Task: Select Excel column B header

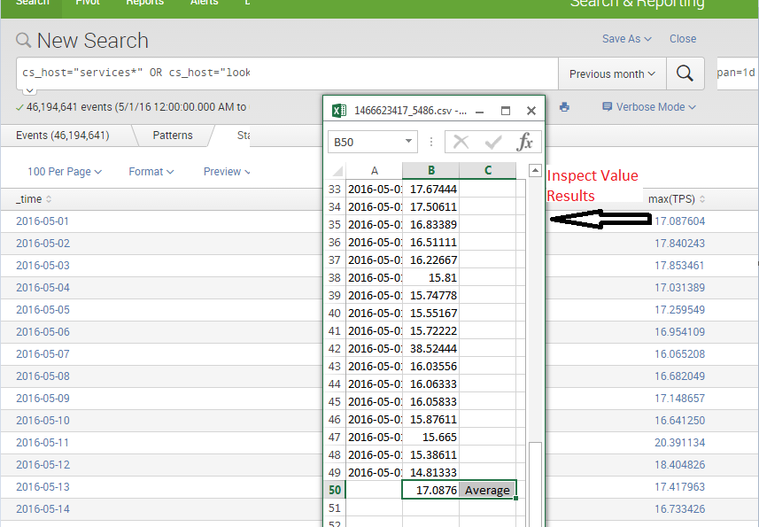Action: [430, 171]
